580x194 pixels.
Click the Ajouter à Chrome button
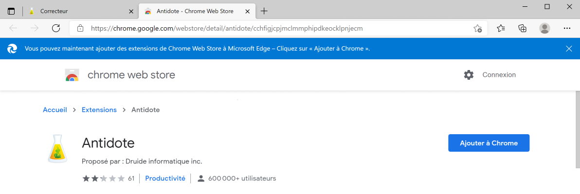point(489,143)
